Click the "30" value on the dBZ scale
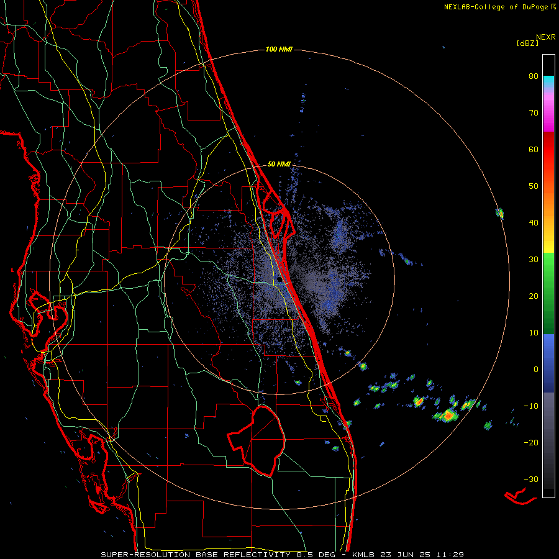This screenshot has width=559, height=559. click(534, 260)
